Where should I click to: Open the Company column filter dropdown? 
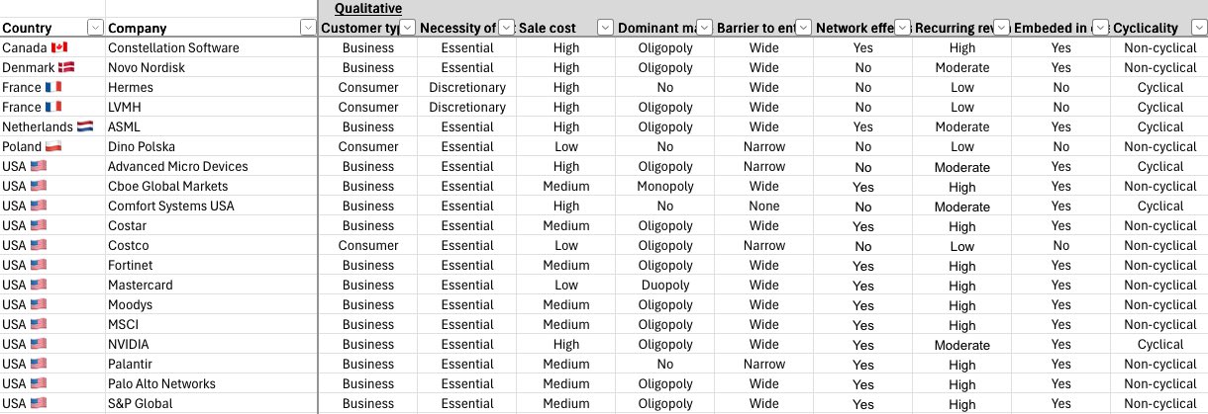(x=307, y=28)
